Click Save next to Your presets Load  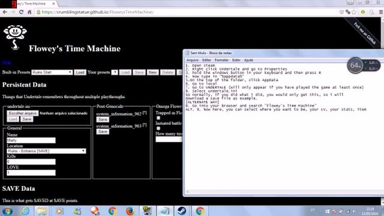click(139, 72)
